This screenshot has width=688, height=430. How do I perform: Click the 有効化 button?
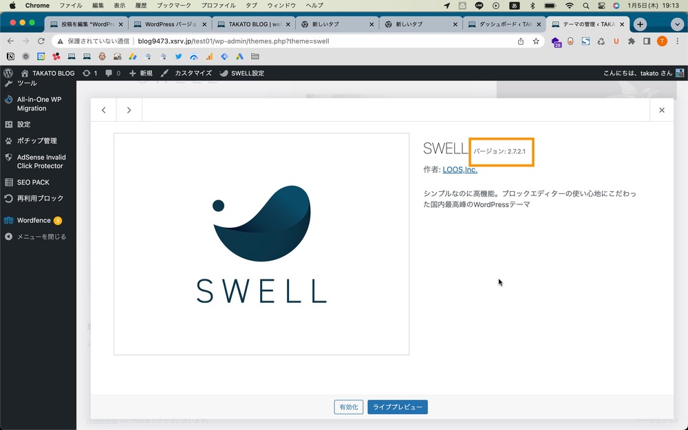pos(349,407)
